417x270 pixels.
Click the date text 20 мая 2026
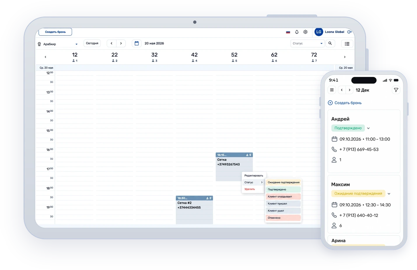pyautogui.click(x=154, y=43)
